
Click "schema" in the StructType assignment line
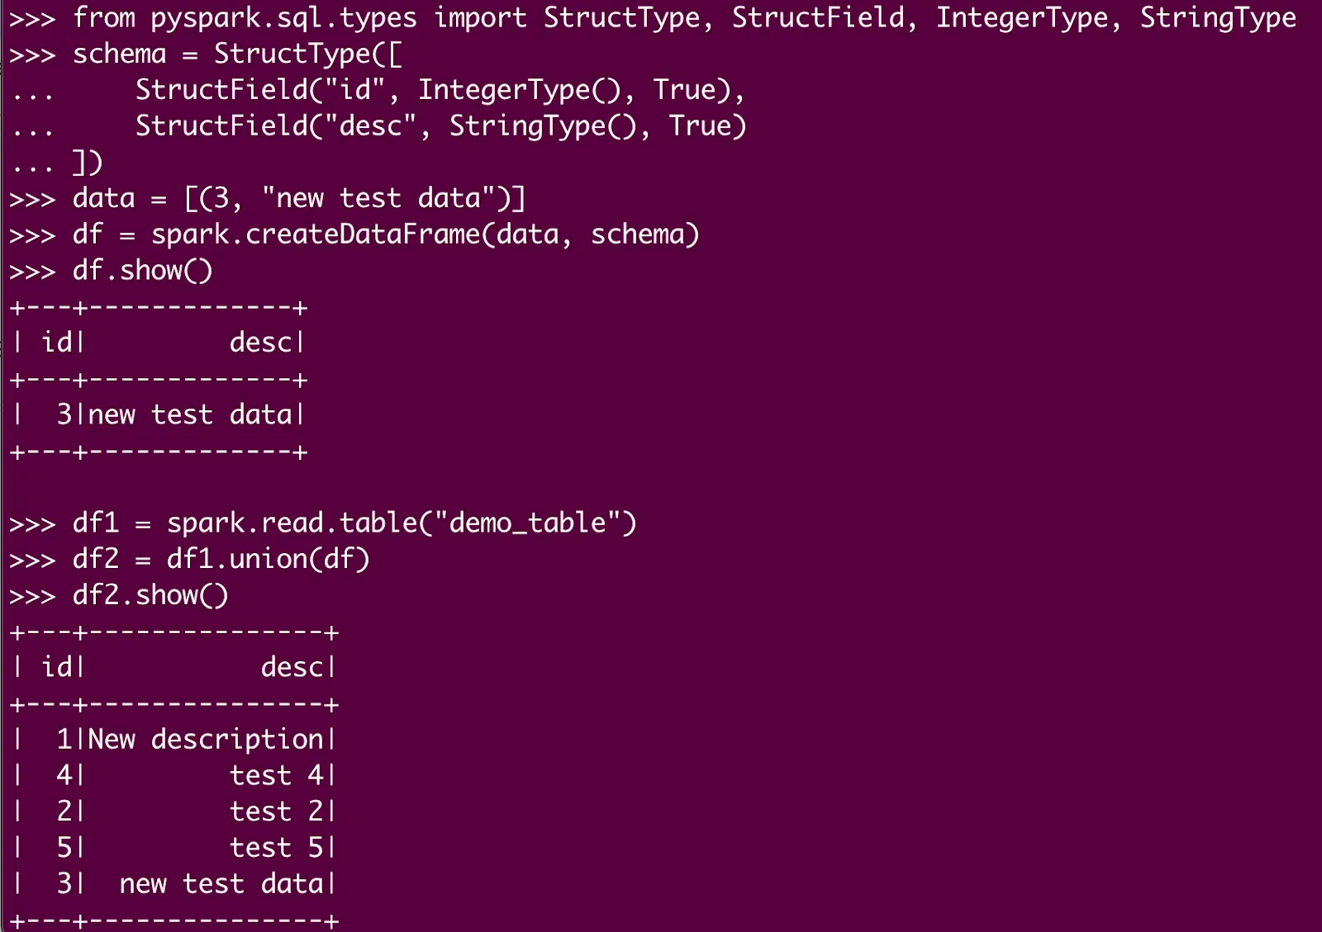[119, 54]
